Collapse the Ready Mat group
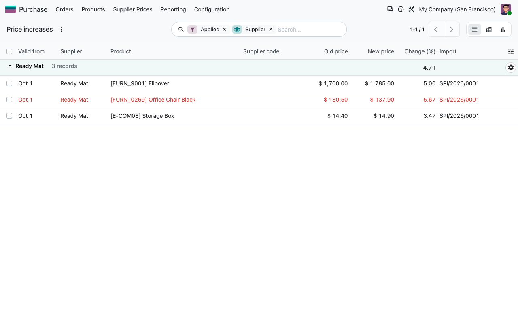 [x=10, y=66]
